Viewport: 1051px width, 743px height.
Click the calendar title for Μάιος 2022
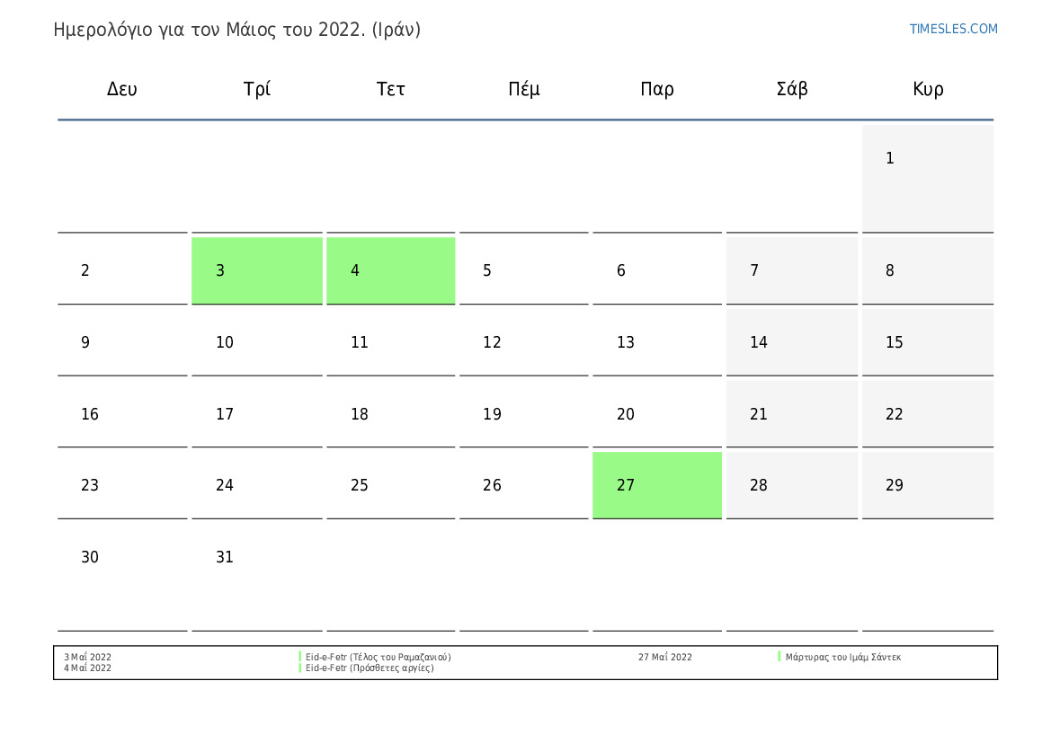coord(237,30)
